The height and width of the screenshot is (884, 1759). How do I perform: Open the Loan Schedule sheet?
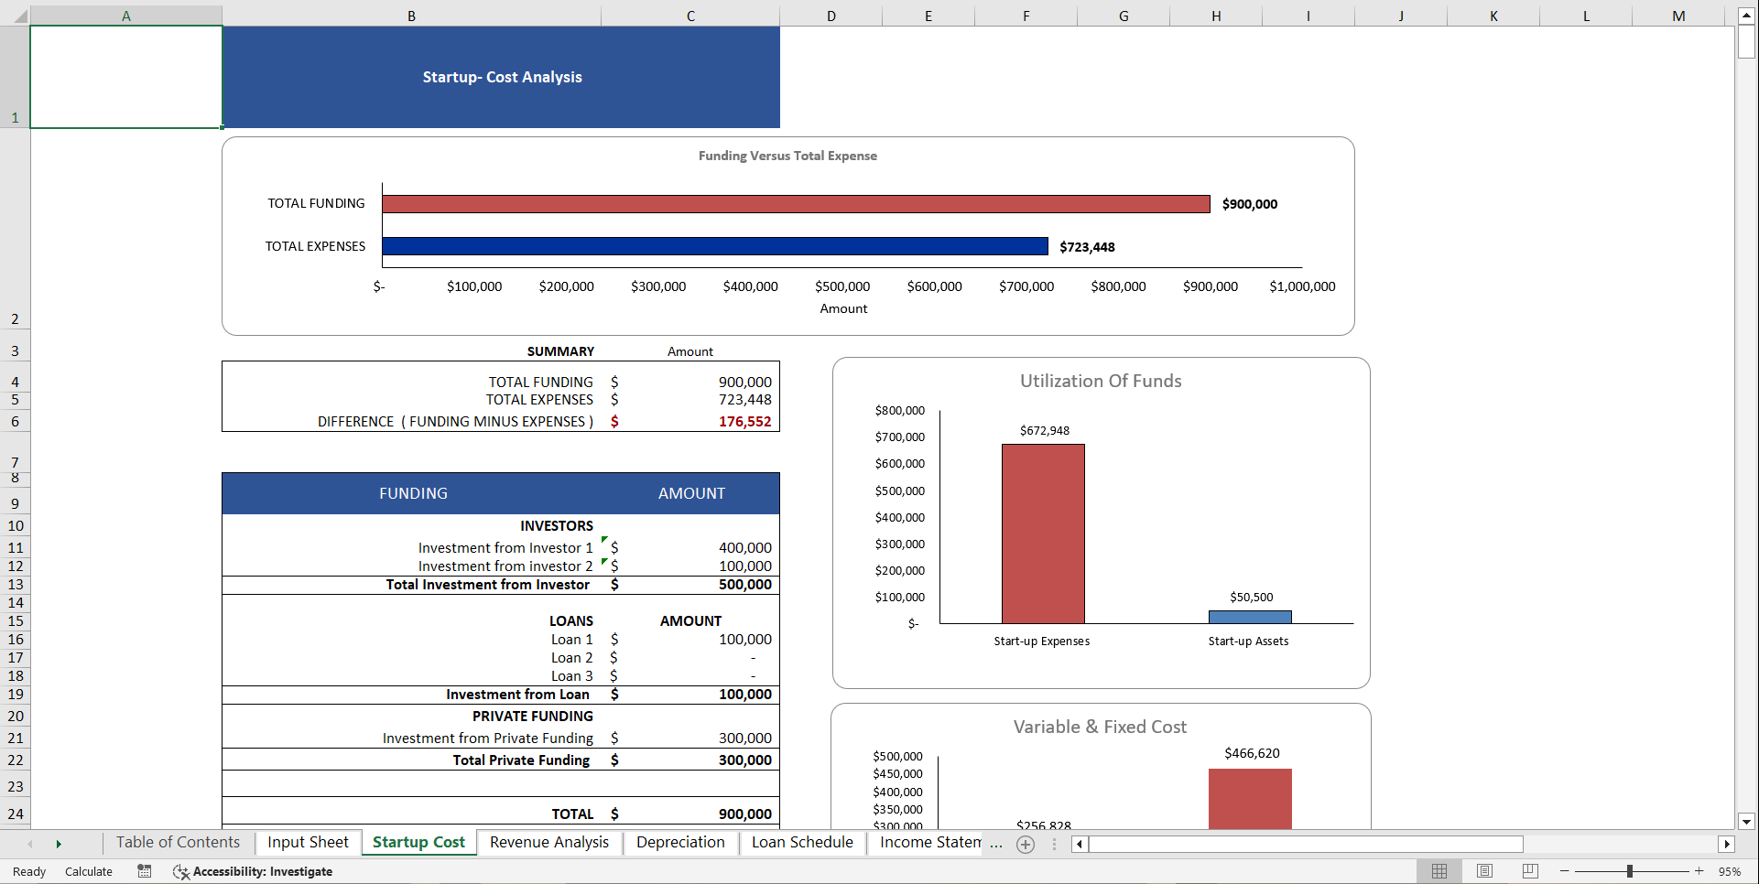tap(801, 843)
